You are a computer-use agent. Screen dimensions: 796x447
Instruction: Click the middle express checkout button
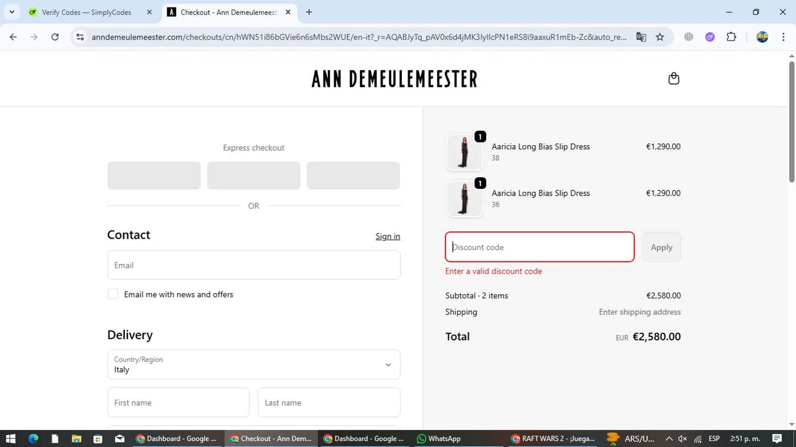coord(254,176)
